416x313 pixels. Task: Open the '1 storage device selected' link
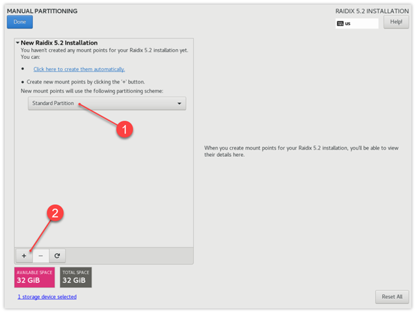tap(47, 297)
